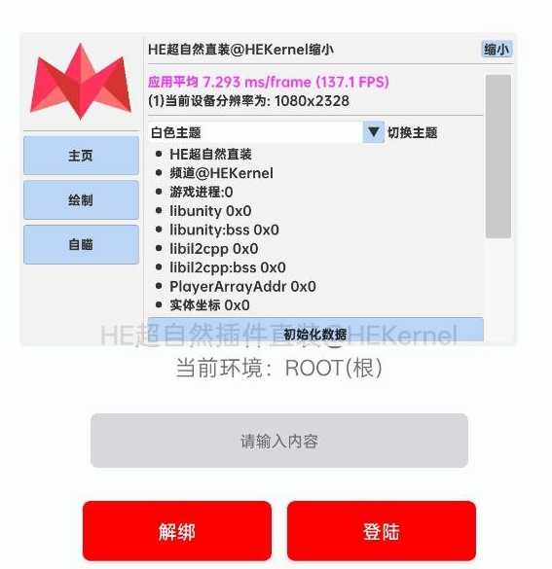
Task: Click the libil2cpp:bss 0x0 entry
Action: click(x=228, y=267)
